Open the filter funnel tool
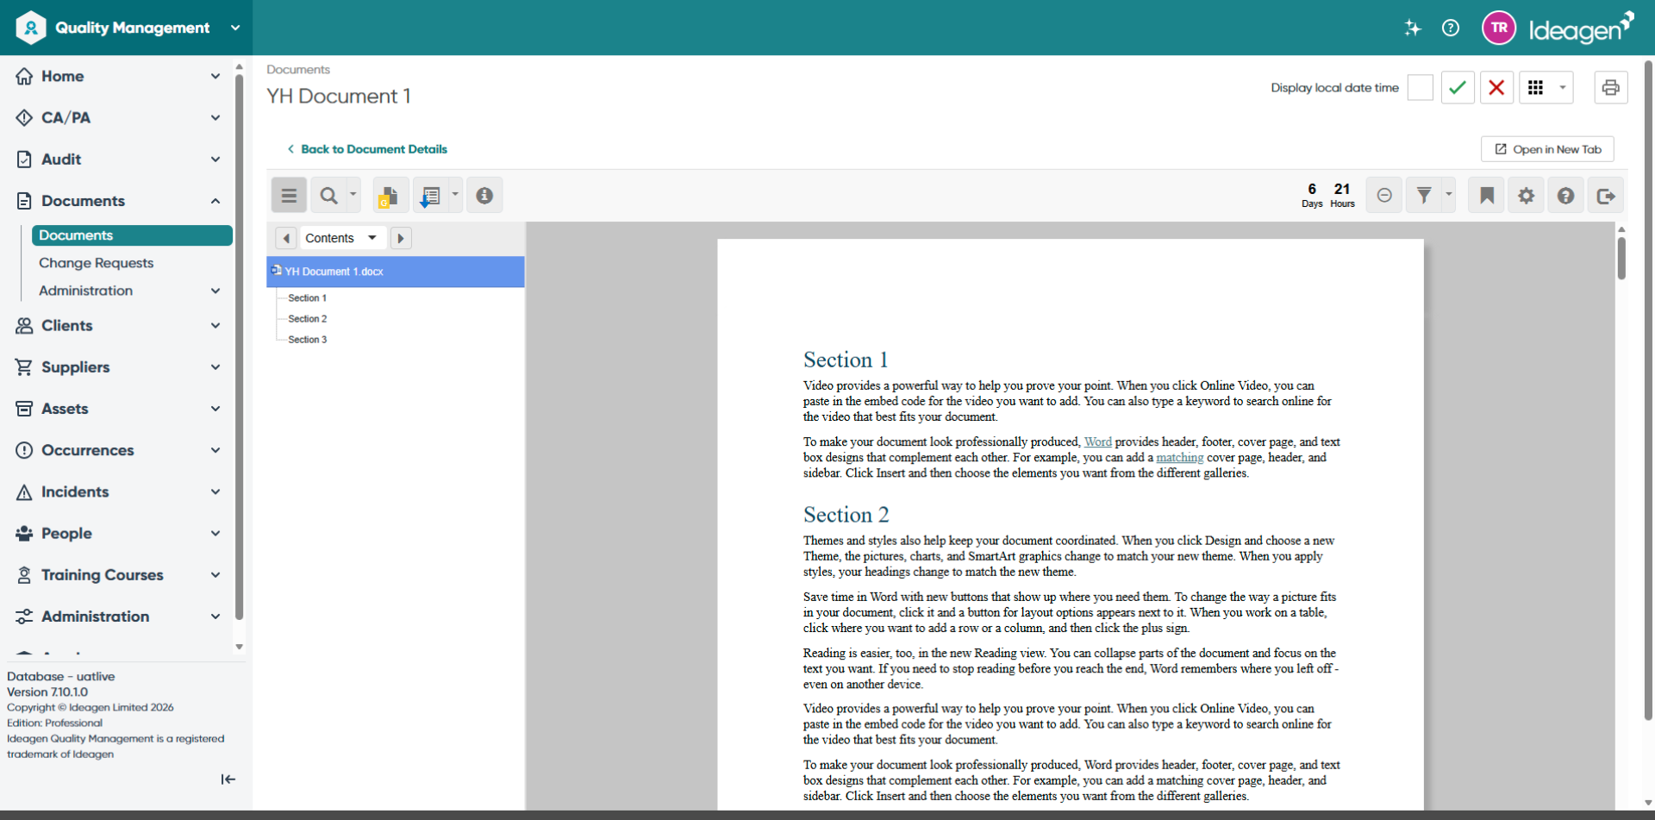This screenshot has width=1655, height=820. (x=1424, y=196)
